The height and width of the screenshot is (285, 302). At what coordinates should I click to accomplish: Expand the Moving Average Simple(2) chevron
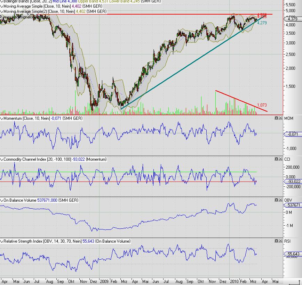pyautogui.click(x=1, y=11)
